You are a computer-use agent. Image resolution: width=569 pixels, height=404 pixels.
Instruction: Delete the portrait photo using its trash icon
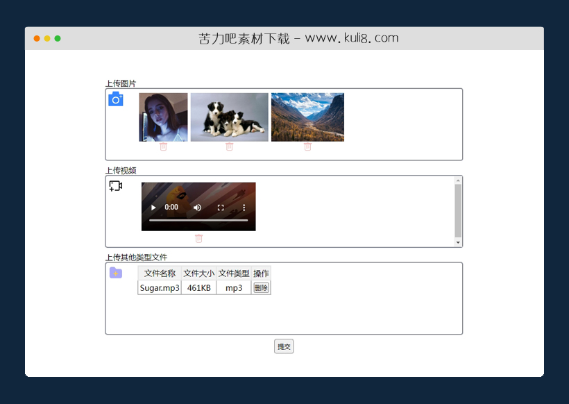pos(163,146)
